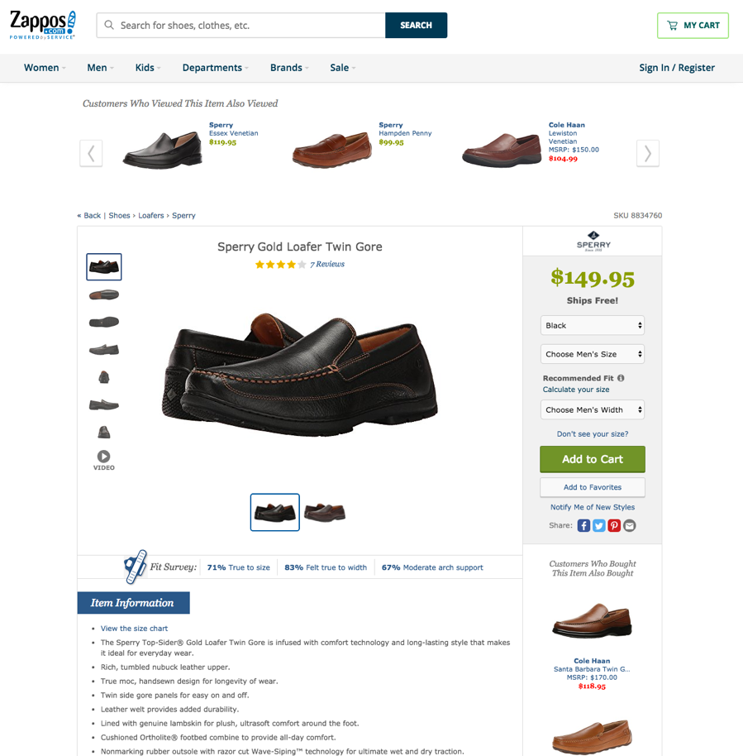Image resolution: width=743 pixels, height=756 pixels.
Task: Share the product on Pinterest
Action: 614,525
